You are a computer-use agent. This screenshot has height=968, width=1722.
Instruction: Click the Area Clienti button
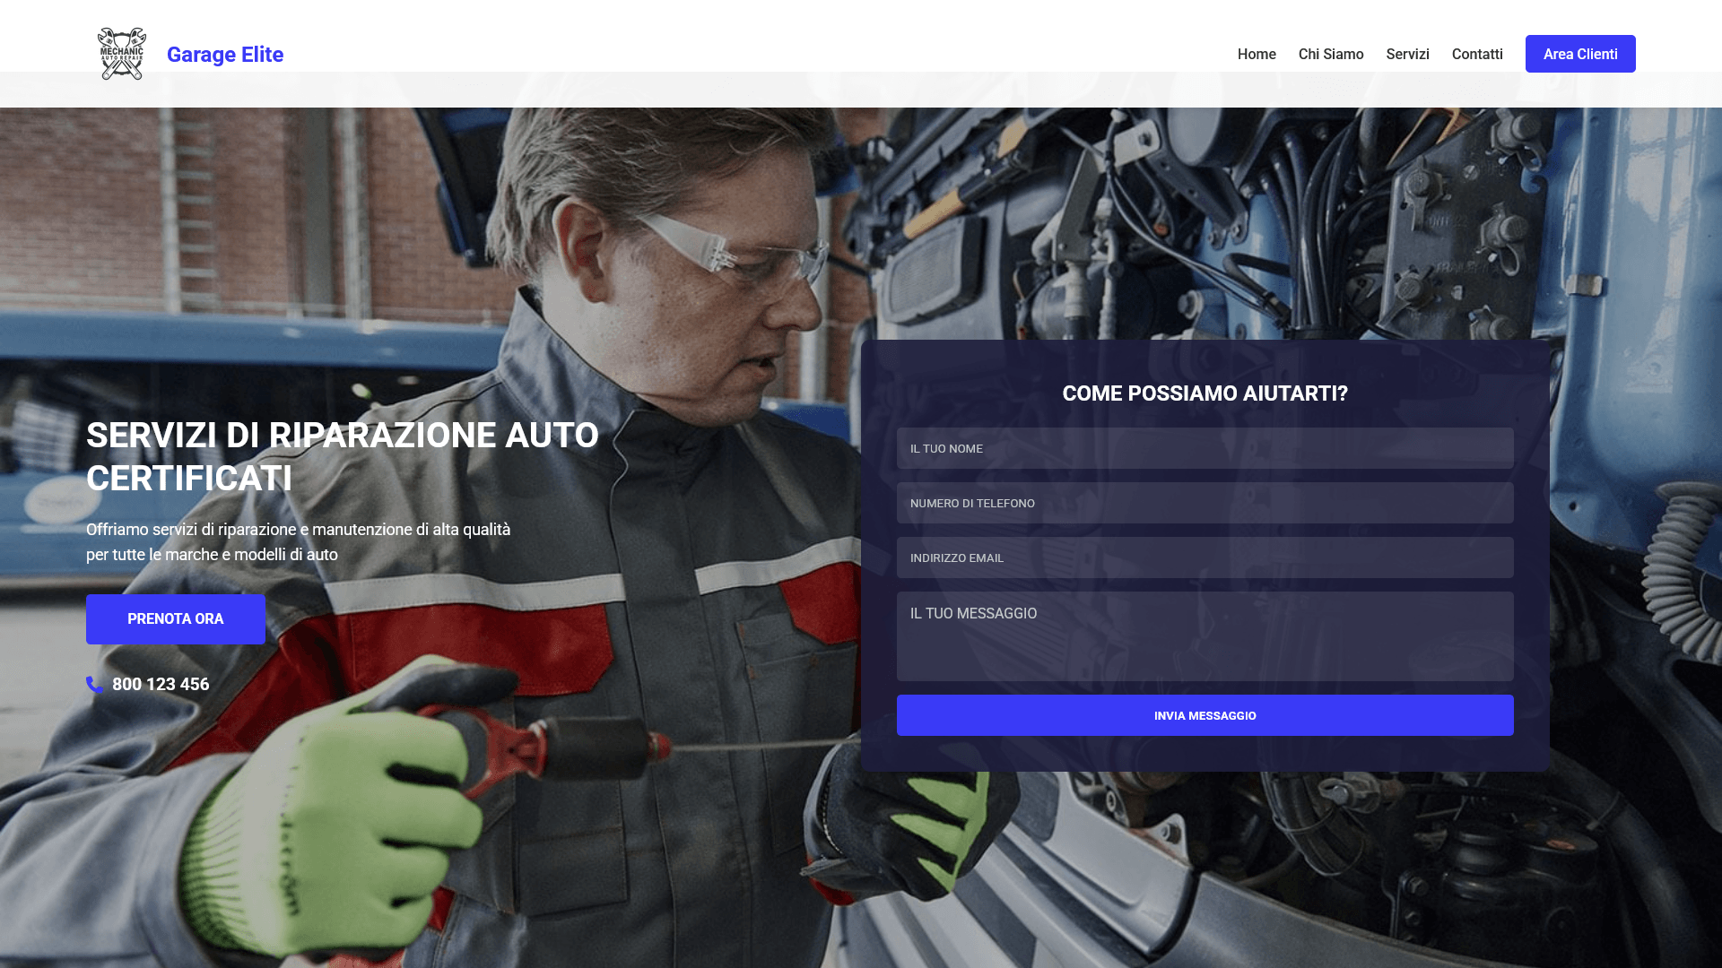coord(1580,54)
